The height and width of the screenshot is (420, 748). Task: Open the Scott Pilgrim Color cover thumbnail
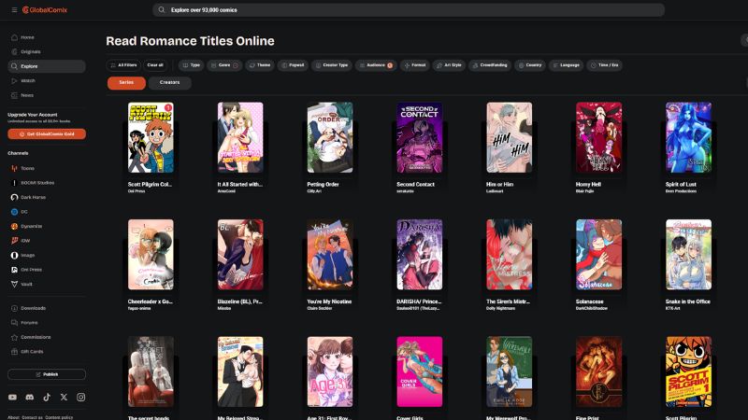point(151,137)
